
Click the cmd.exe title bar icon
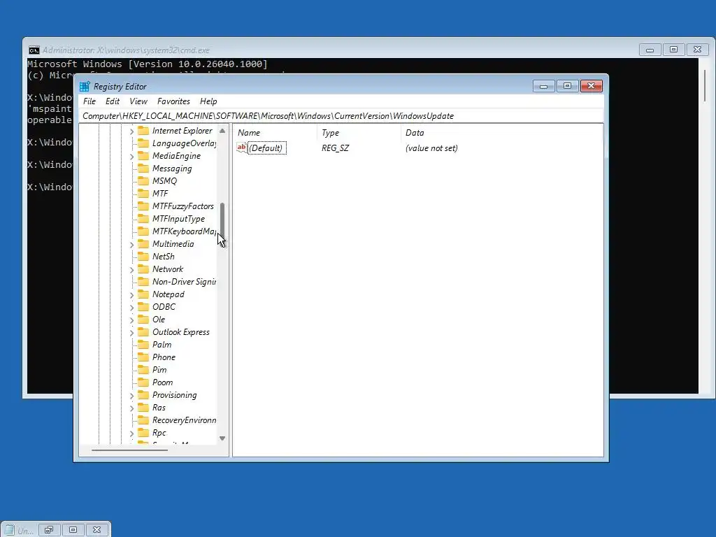[x=34, y=50]
